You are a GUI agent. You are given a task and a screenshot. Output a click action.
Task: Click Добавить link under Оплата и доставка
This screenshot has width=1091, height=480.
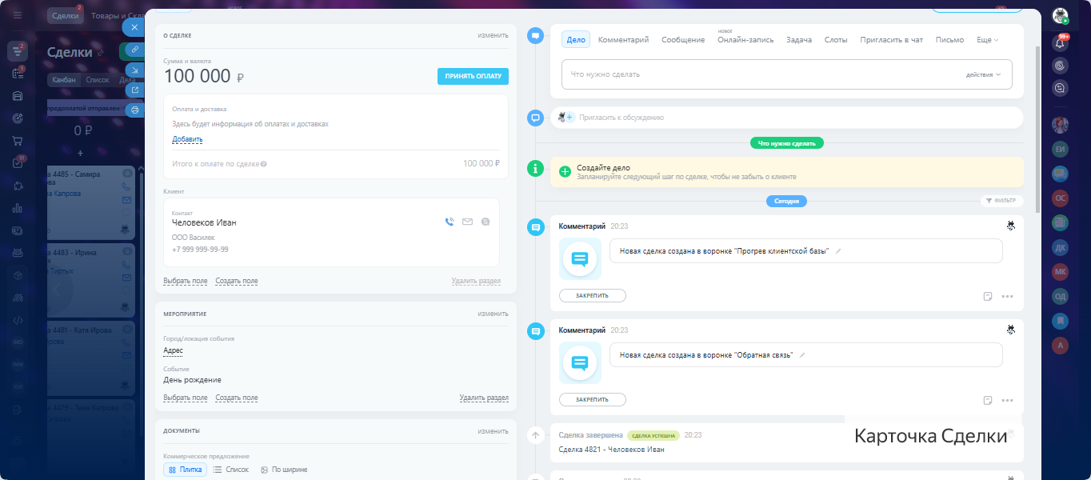187,139
